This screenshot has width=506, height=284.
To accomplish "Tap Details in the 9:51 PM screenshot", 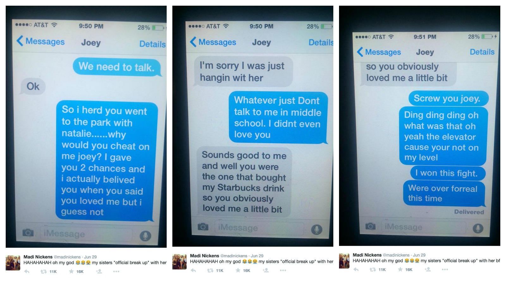I will tap(482, 52).
